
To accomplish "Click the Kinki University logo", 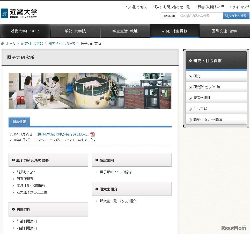I will [x=20, y=13].
